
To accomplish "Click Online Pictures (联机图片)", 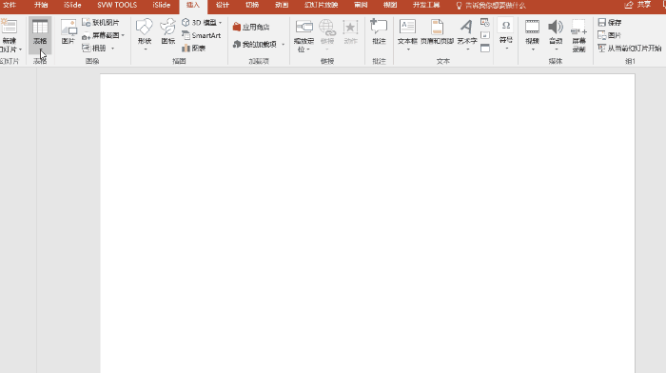I will coord(101,22).
